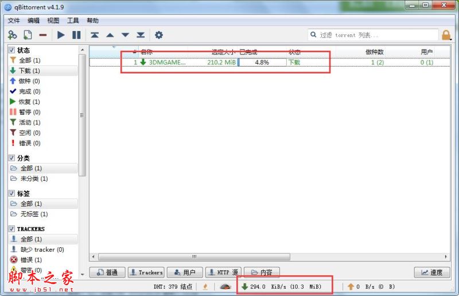The width and height of the screenshot is (459, 296).
Task: Open the 视图 menu
Action: pos(53,21)
